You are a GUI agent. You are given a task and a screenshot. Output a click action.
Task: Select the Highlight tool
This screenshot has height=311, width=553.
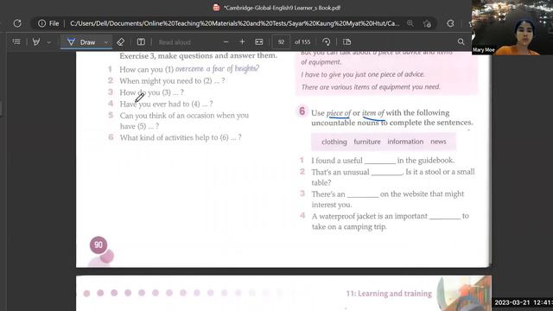[x=36, y=42]
